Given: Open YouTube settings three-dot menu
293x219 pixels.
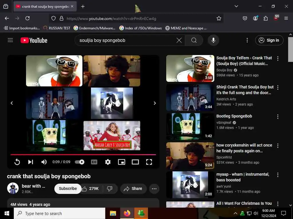Looking at the screenshot, I should (x=247, y=40).
